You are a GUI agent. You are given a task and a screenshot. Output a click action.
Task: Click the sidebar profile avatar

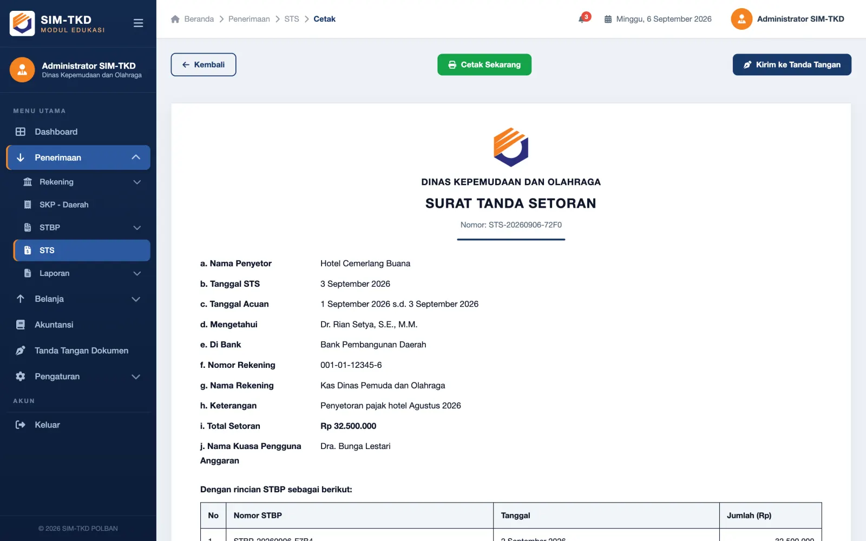pyautogui.click(x=22, y=70)
